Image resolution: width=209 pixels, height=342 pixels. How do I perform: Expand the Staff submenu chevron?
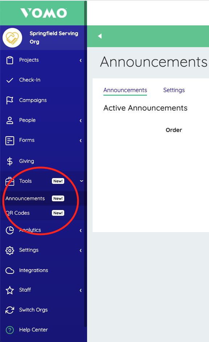coord(81,290)
